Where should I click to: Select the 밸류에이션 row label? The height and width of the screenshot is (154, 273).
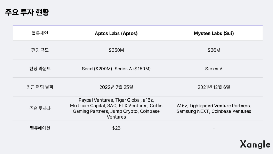coord(40,128)
